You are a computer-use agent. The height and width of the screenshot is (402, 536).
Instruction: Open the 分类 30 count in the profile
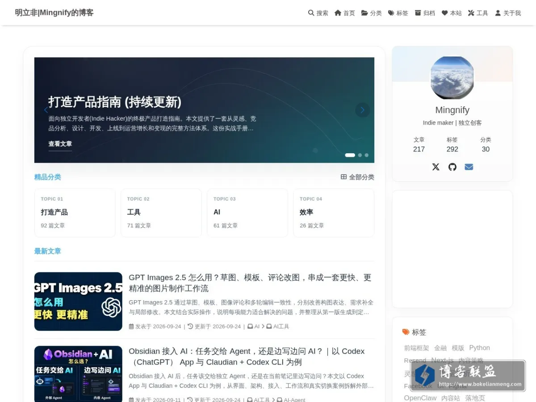point(486,145)
